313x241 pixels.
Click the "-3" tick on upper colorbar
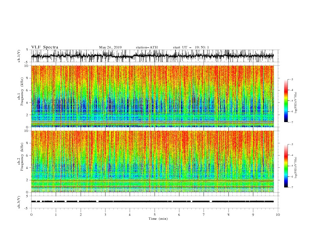291,79
